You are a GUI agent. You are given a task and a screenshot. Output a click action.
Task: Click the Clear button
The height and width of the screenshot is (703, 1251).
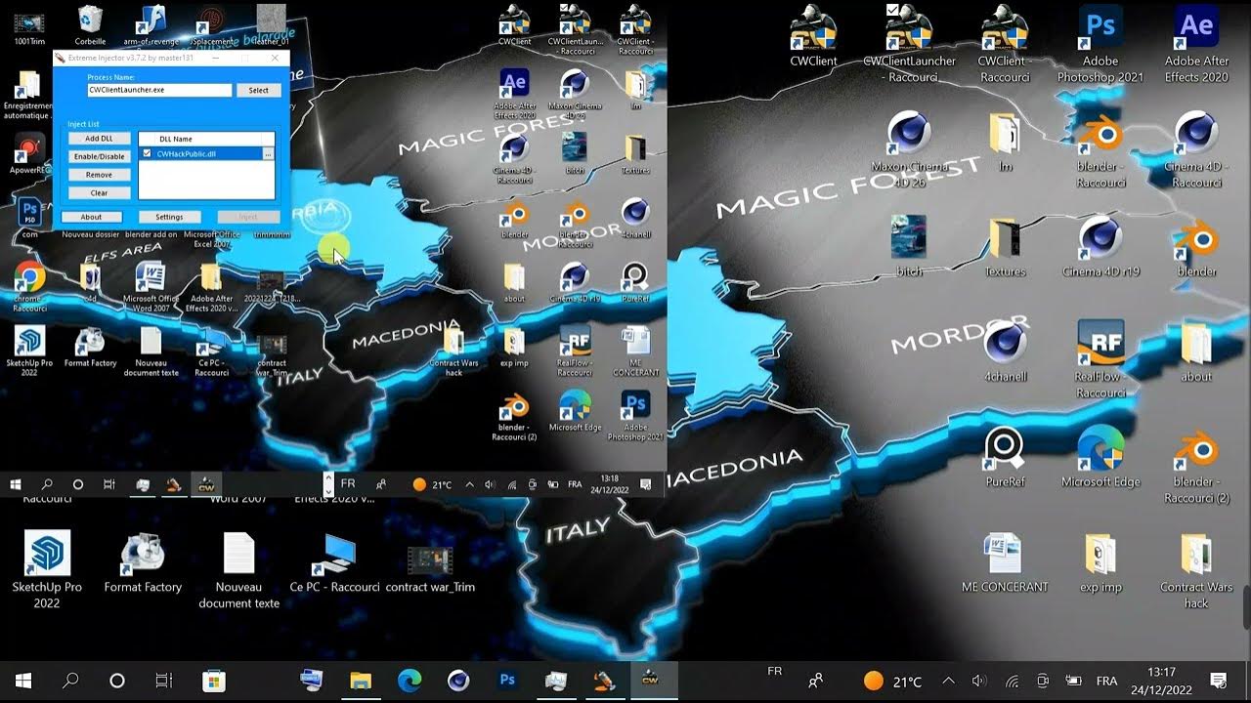click(99, 193)
